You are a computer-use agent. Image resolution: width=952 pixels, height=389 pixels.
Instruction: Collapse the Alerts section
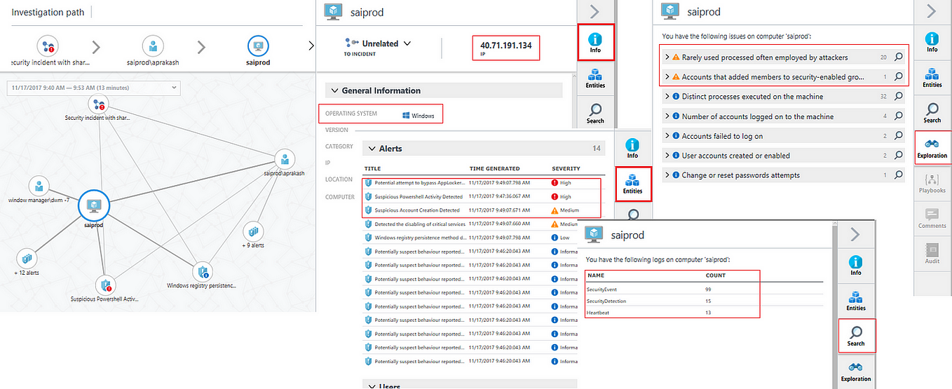(371, 149)
